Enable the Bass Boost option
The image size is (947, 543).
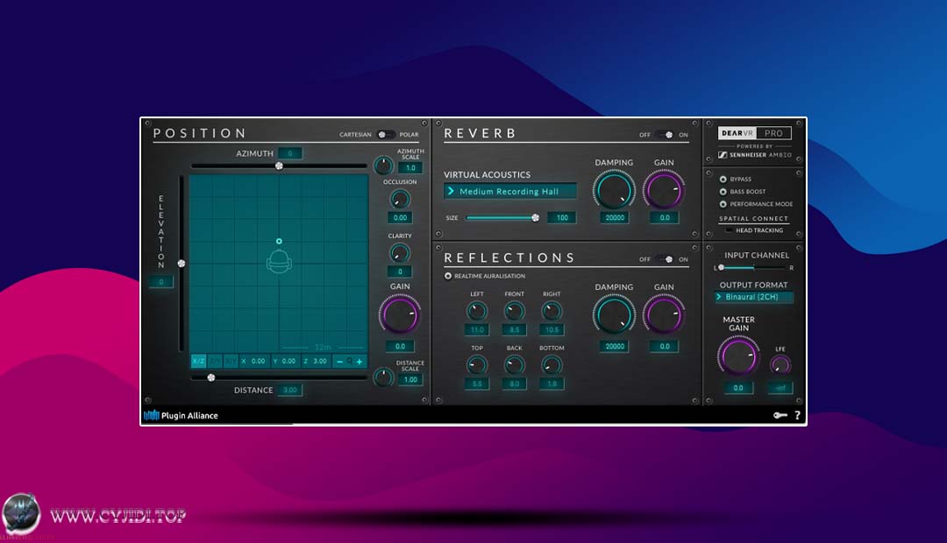click(x=723, y=191)
